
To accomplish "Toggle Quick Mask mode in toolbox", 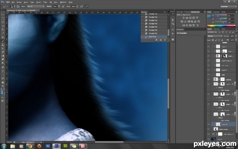I will click(x=3, y=97).
